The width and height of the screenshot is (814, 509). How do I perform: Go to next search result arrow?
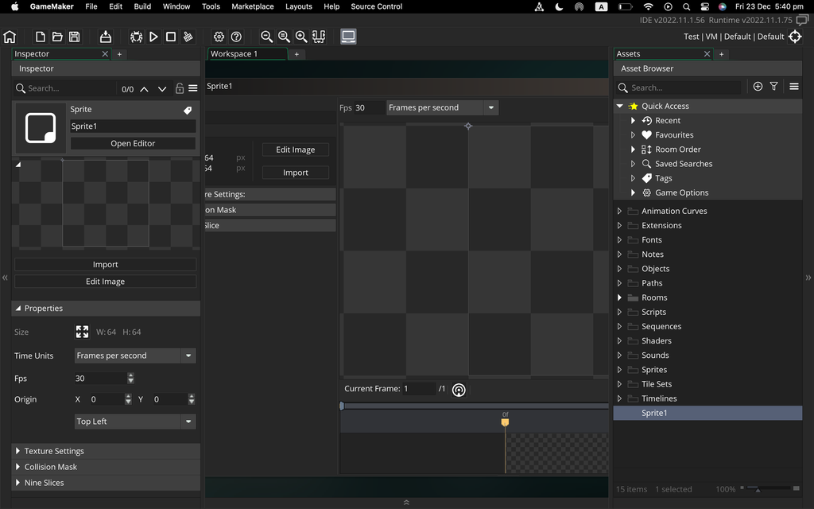(x=162, y=89)
